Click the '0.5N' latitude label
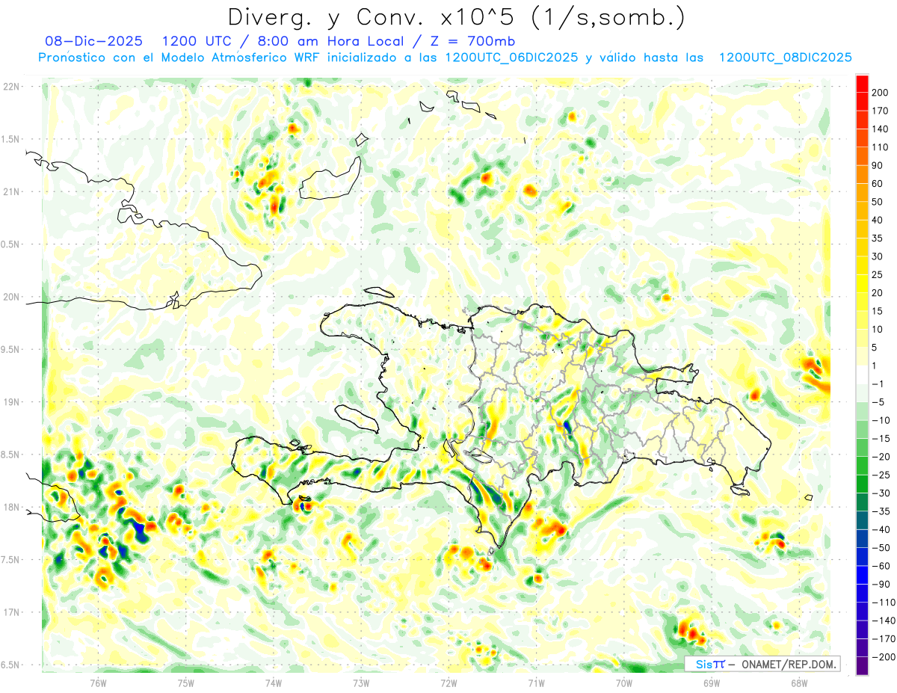The width and height of the screenshot is (897, 693). click(x=10, y=244)
